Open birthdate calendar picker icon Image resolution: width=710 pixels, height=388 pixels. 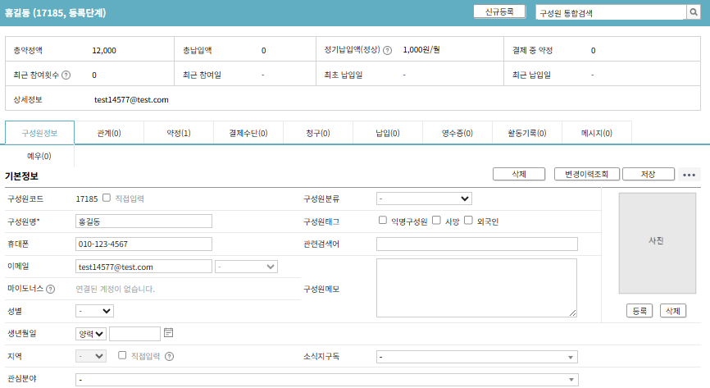click(168, 333)
